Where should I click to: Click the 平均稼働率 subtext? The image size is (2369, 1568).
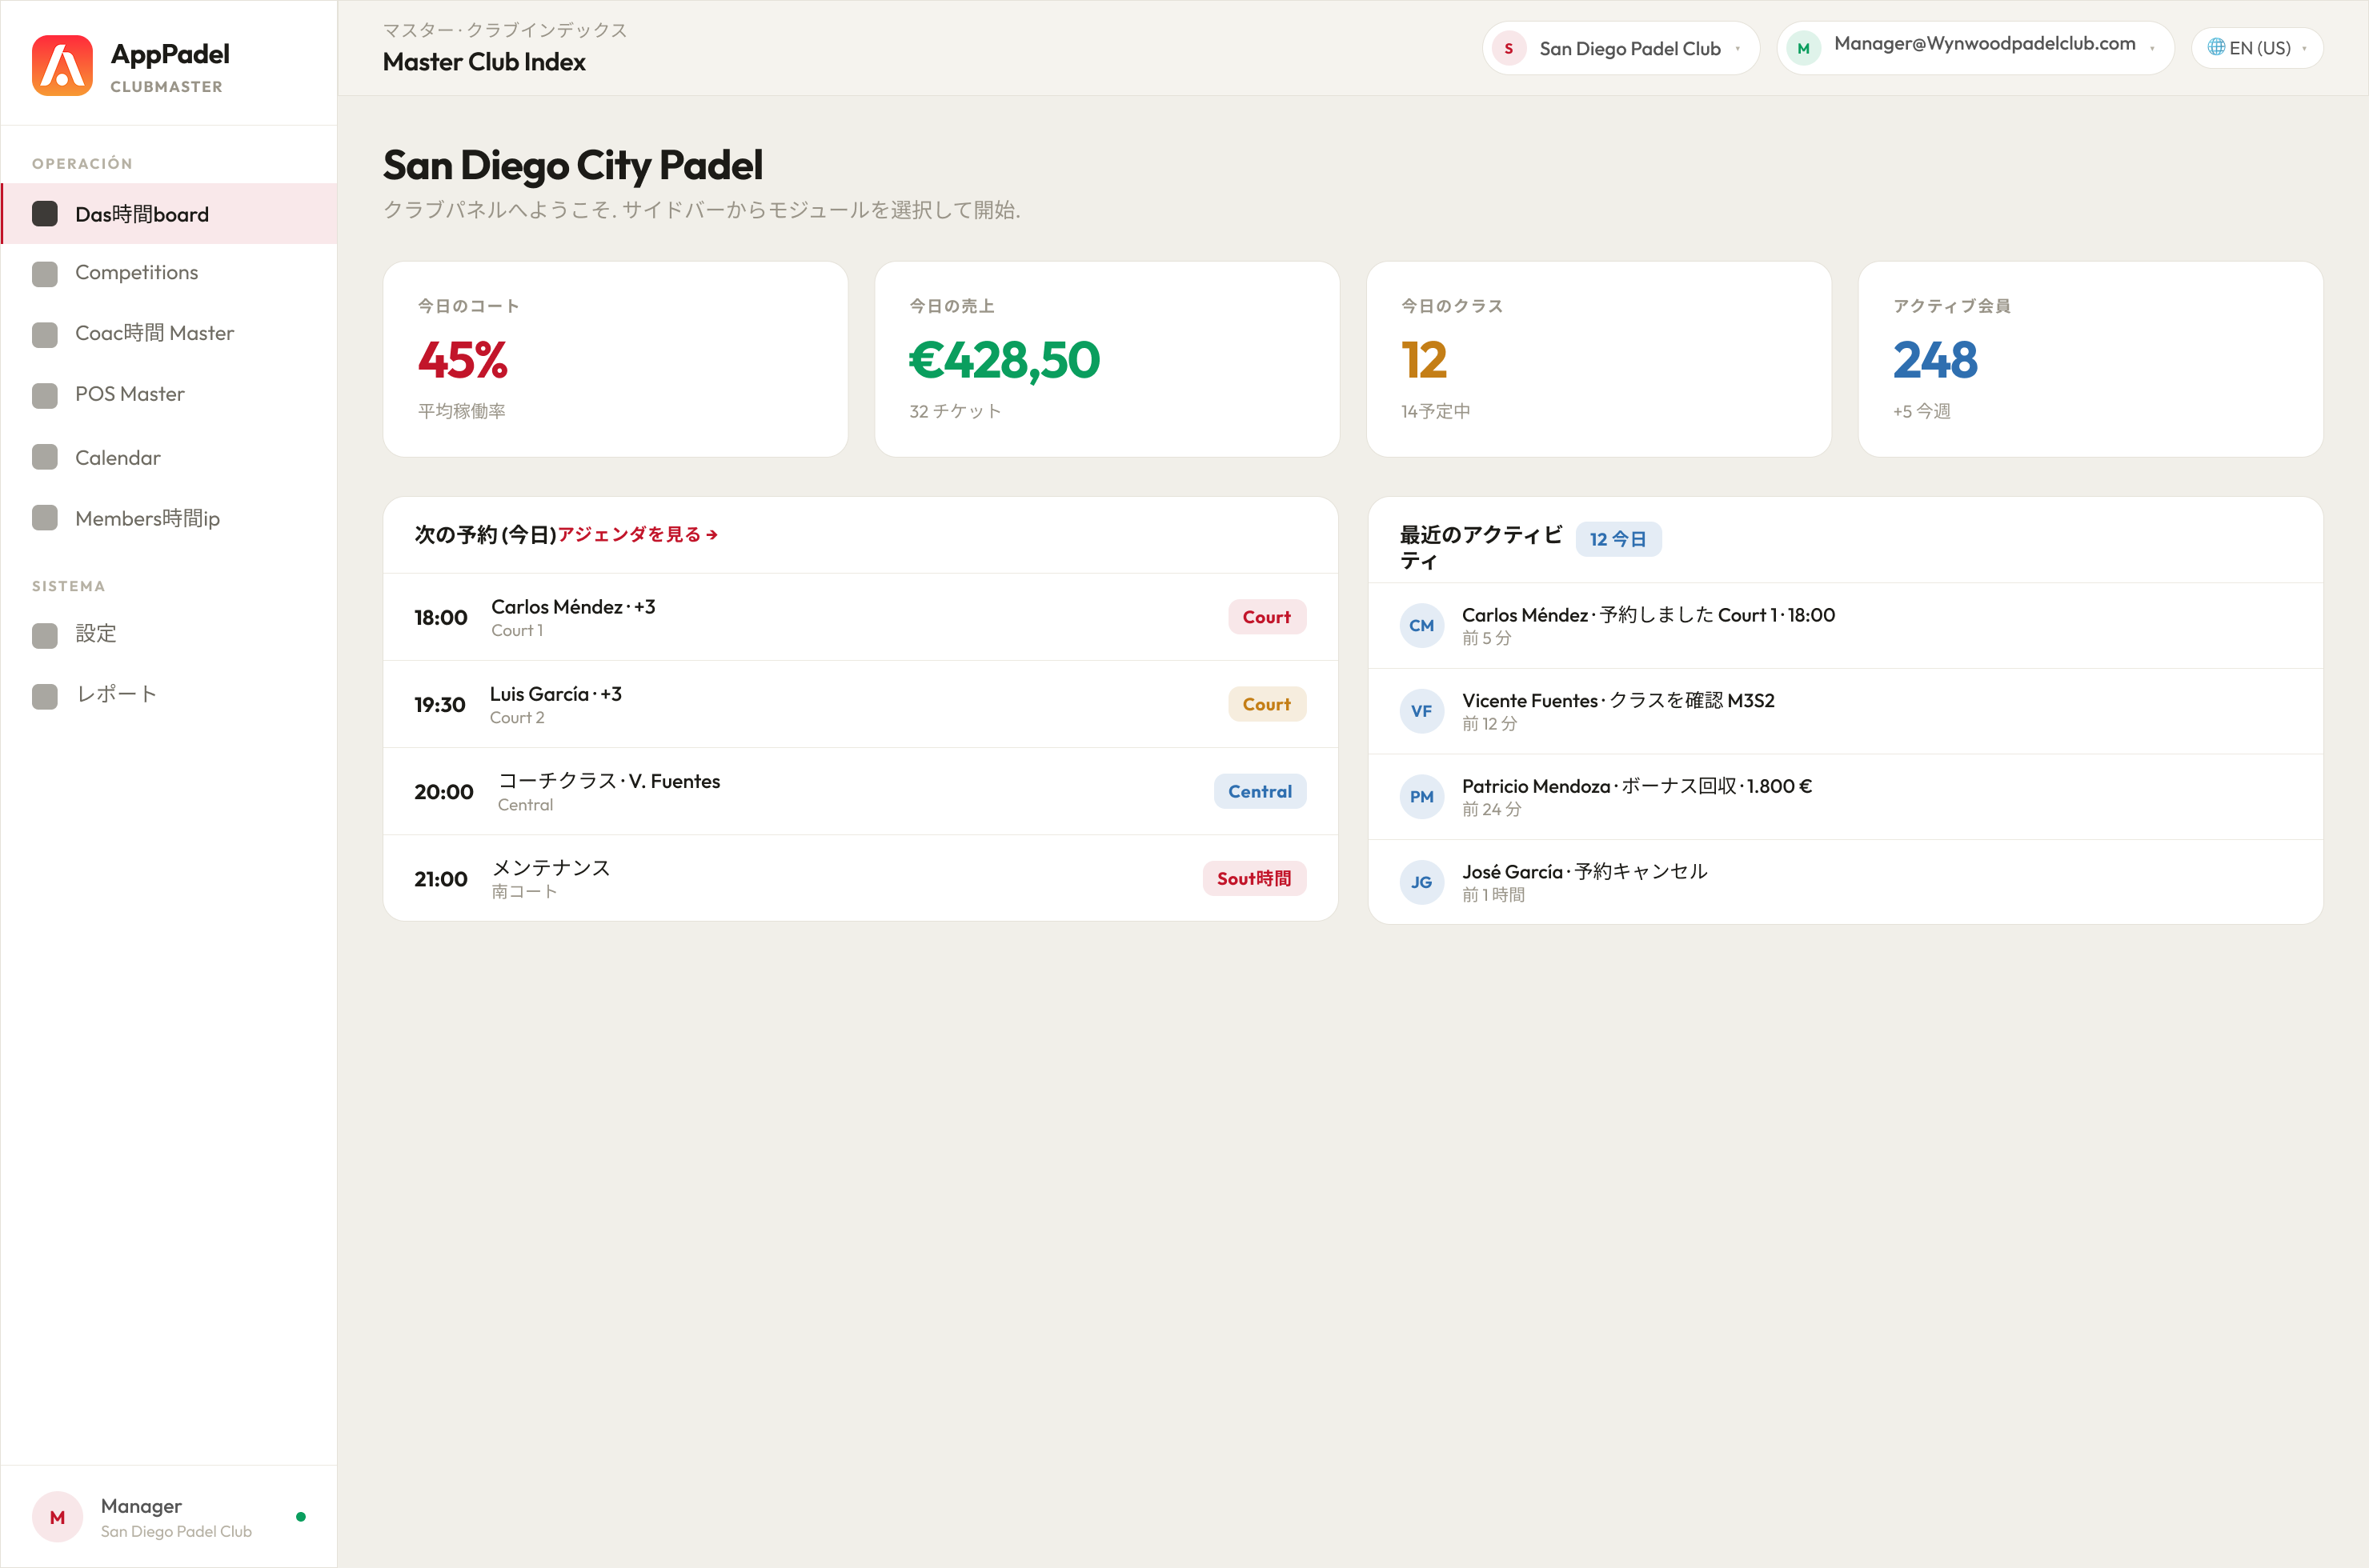pos(461,411)
